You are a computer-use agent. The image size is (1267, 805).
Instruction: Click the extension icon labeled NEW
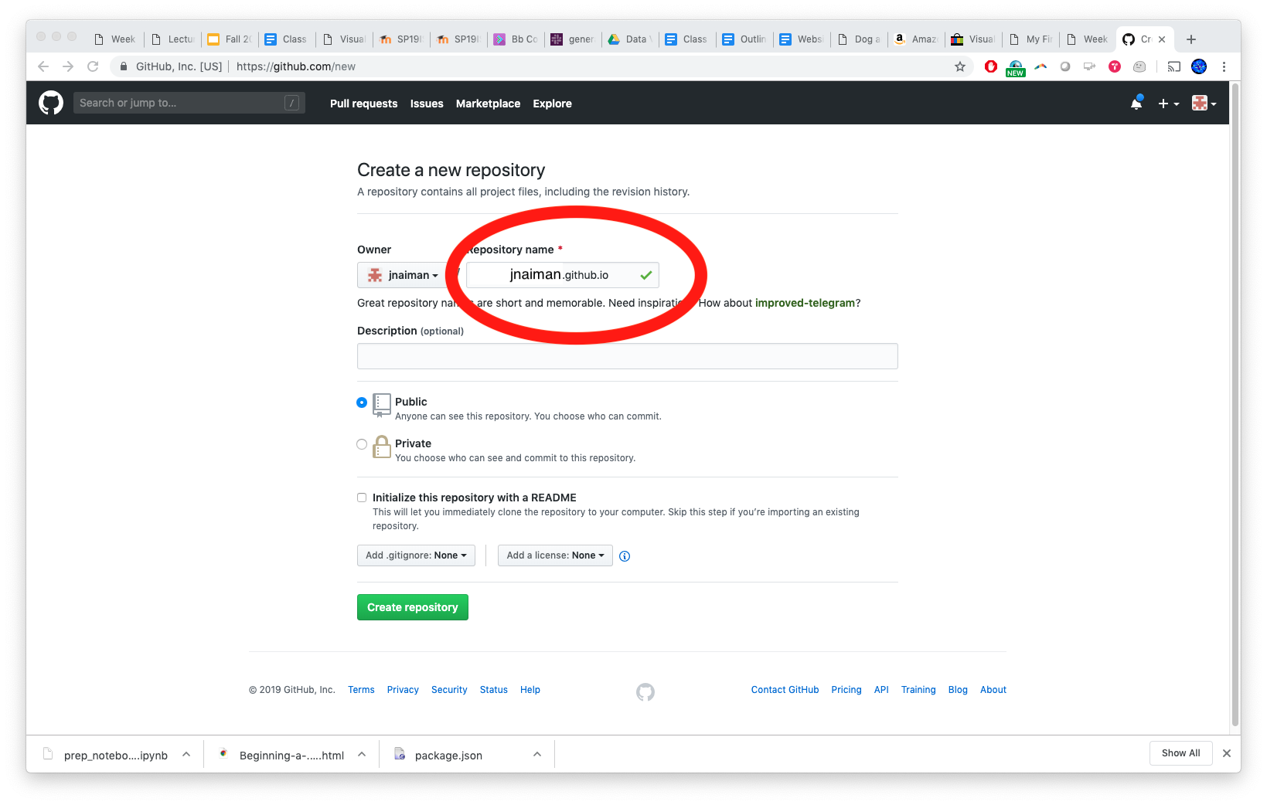tap(1016, 68)
